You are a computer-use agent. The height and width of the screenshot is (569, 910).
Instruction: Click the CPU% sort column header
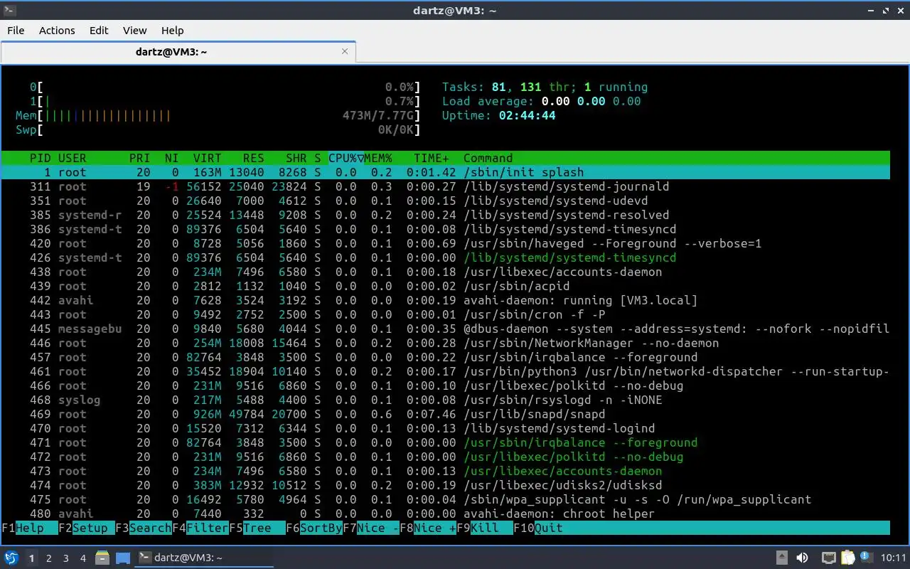point(346,158)
